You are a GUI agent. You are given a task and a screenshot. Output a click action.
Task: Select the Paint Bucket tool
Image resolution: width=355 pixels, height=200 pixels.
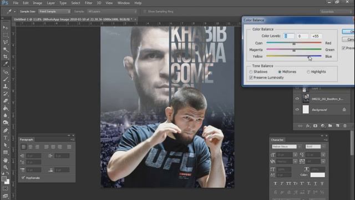pyautogui.click(x=6, y=108)
